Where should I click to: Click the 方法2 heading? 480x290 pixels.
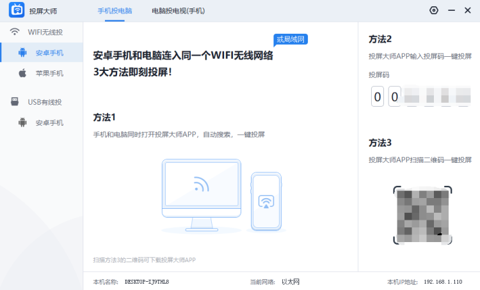click(x=380, y=39)
